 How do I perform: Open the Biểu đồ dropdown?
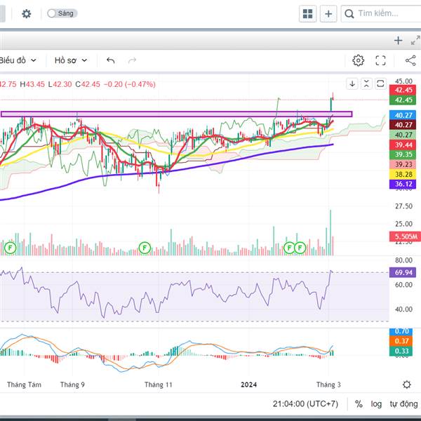click(x=18, y=60)
